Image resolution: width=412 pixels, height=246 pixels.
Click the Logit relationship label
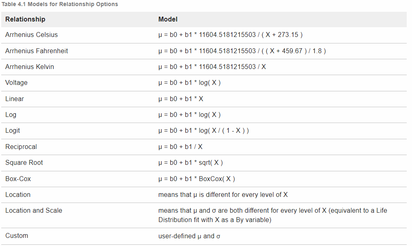pos(13,131)
